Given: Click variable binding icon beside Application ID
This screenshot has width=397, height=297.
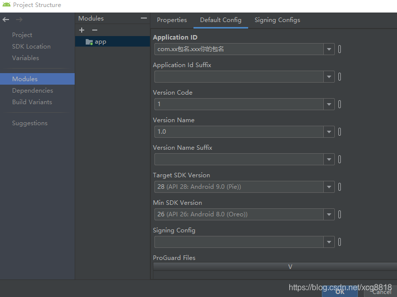Looking at the screenshot, I should point(339,49).
